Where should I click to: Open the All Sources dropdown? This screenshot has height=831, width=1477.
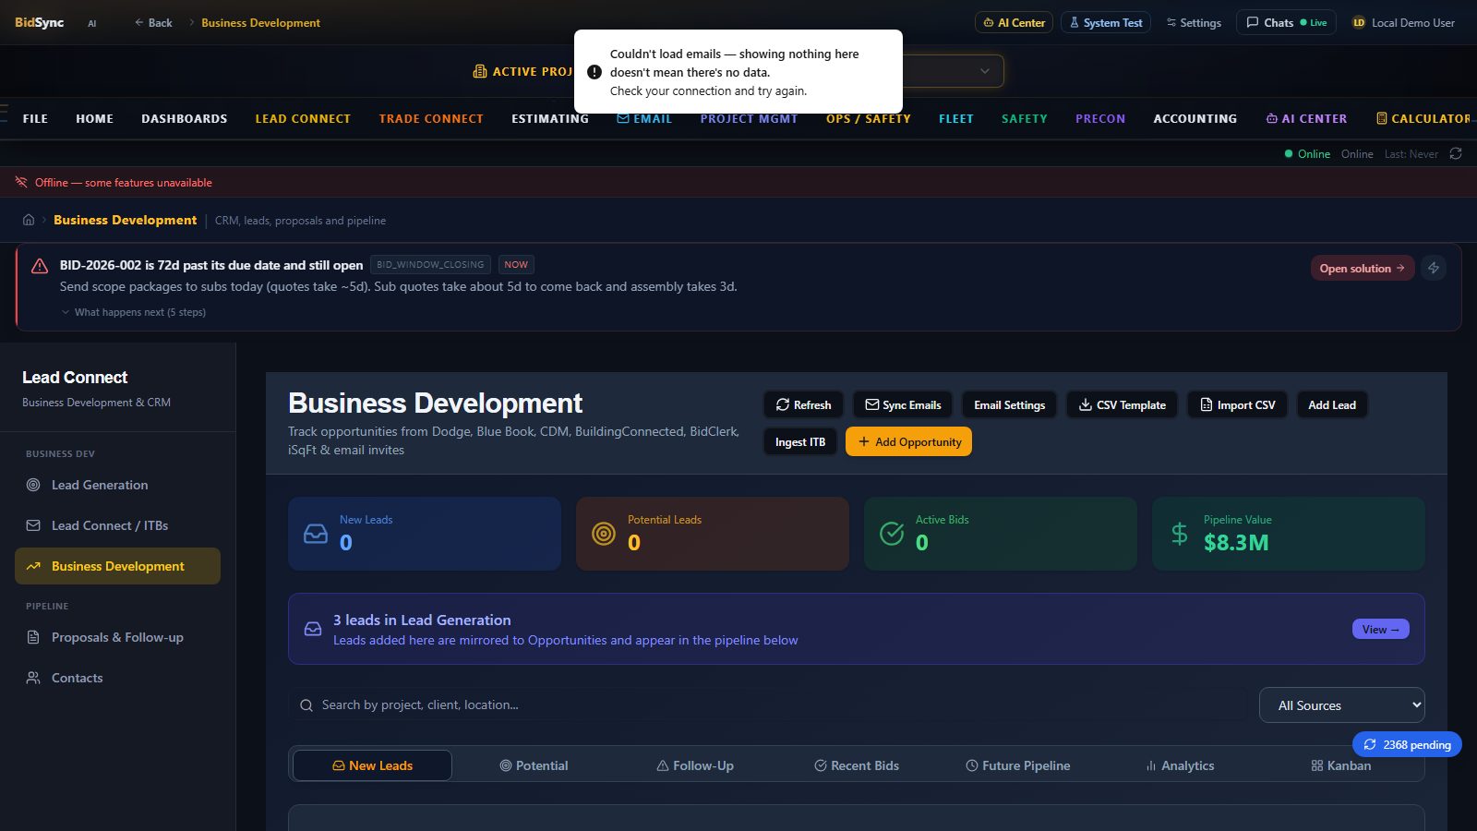(x=1342, y=705)
